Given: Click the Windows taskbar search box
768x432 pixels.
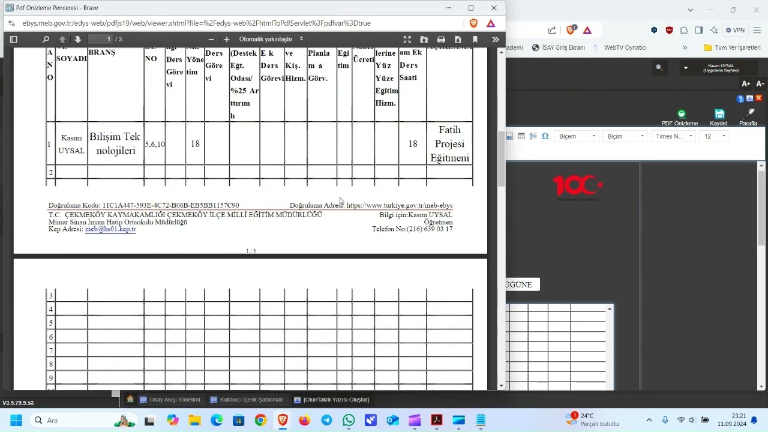Looking at the screenshot, I should (84, 420).
